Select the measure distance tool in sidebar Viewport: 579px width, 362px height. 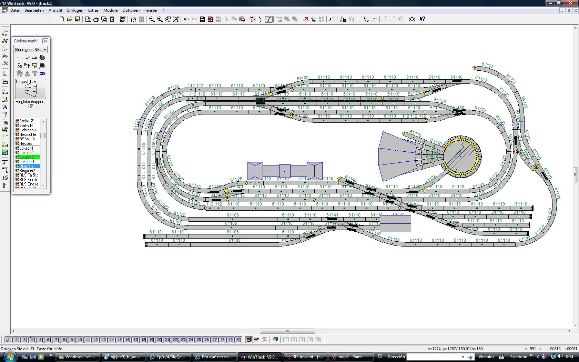point(5,92)
